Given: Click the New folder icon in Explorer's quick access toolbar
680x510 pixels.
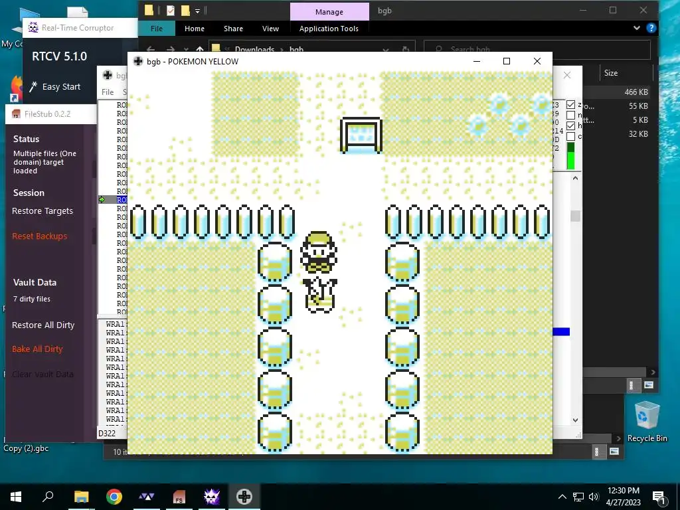Looking at the screenshot, I should [x=186, y=11].
